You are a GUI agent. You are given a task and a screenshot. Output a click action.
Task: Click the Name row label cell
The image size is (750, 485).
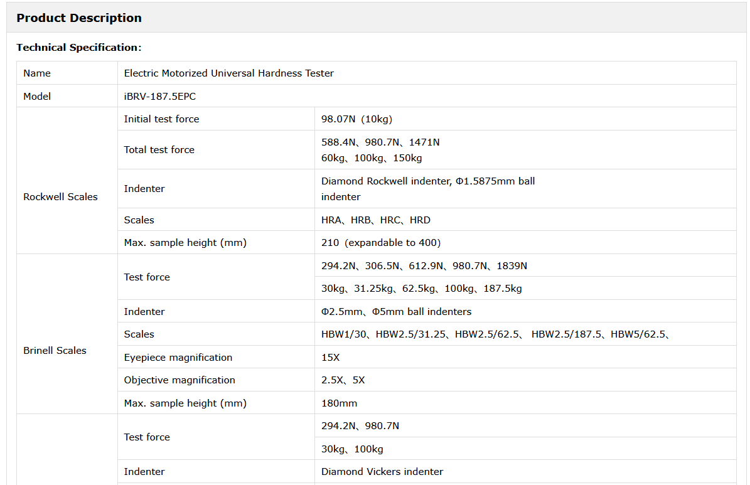(37, 73)
